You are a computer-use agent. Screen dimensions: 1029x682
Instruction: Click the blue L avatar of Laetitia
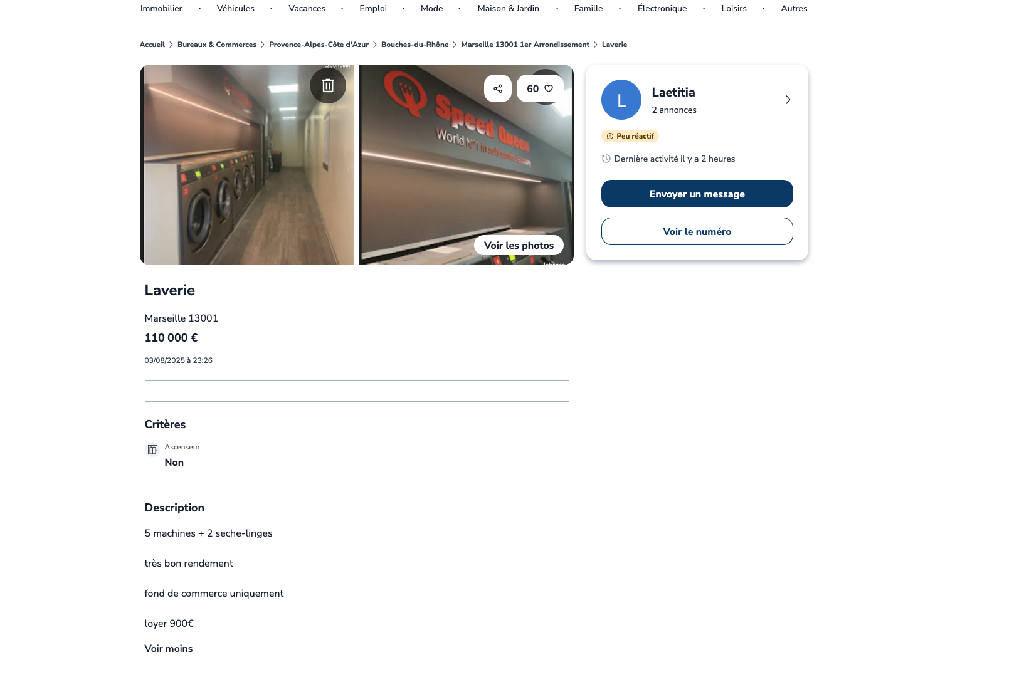point(621,100)
